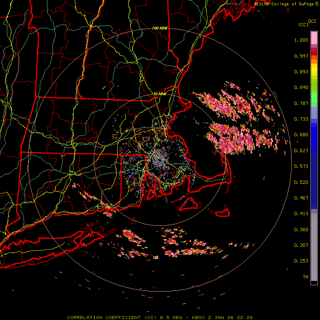Select the 0.947 scale label

tap(301, 56)
